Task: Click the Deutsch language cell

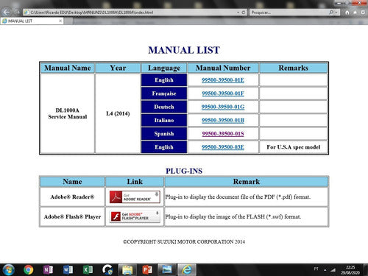Action: (x=164, y=107)
